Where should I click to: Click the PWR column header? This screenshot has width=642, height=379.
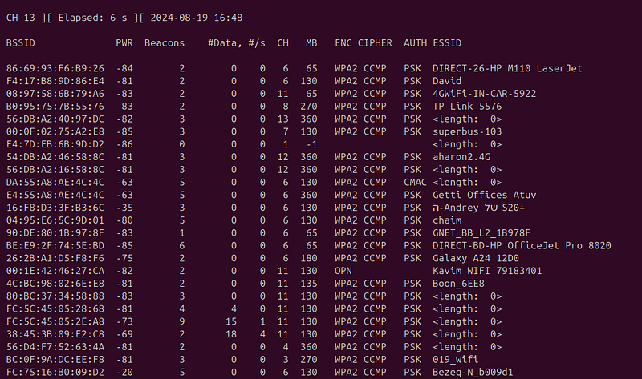coord(124,43)
